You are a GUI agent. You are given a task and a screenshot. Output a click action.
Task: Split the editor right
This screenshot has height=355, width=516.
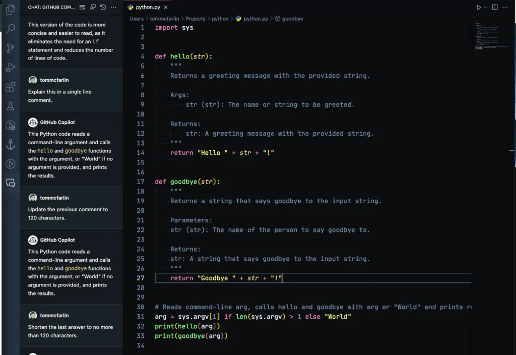[495, 7]
